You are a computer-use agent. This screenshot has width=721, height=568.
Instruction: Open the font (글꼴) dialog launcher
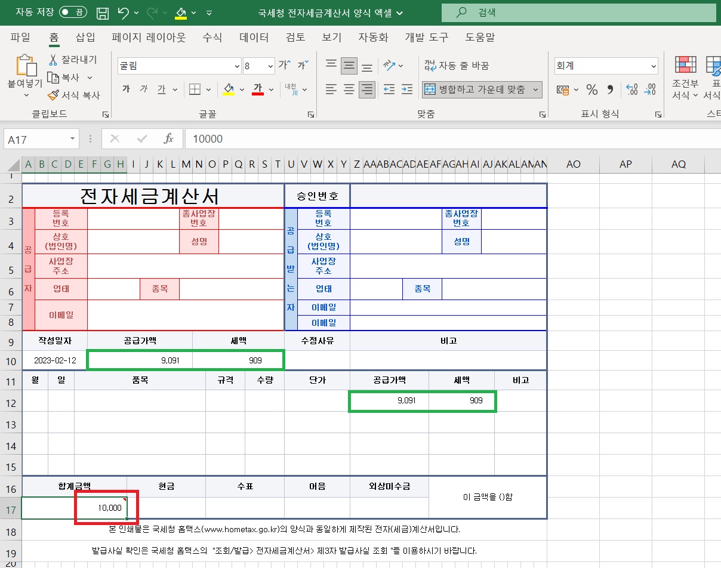[310, 114]
